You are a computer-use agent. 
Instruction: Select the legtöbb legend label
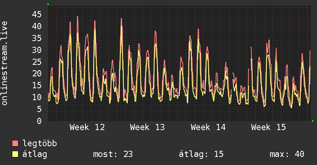point(40,144)
